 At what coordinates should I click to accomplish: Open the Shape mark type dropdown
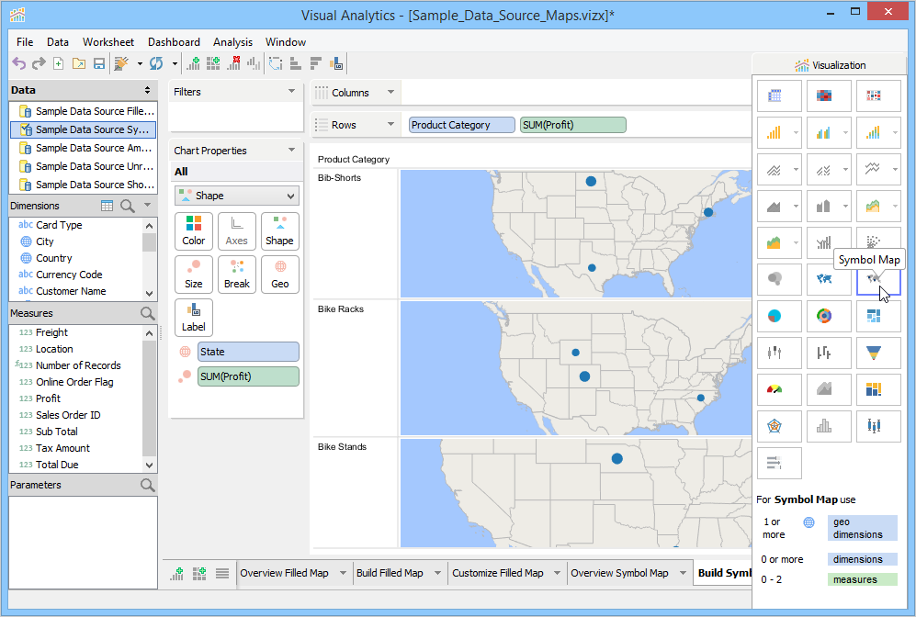[236, 196]
